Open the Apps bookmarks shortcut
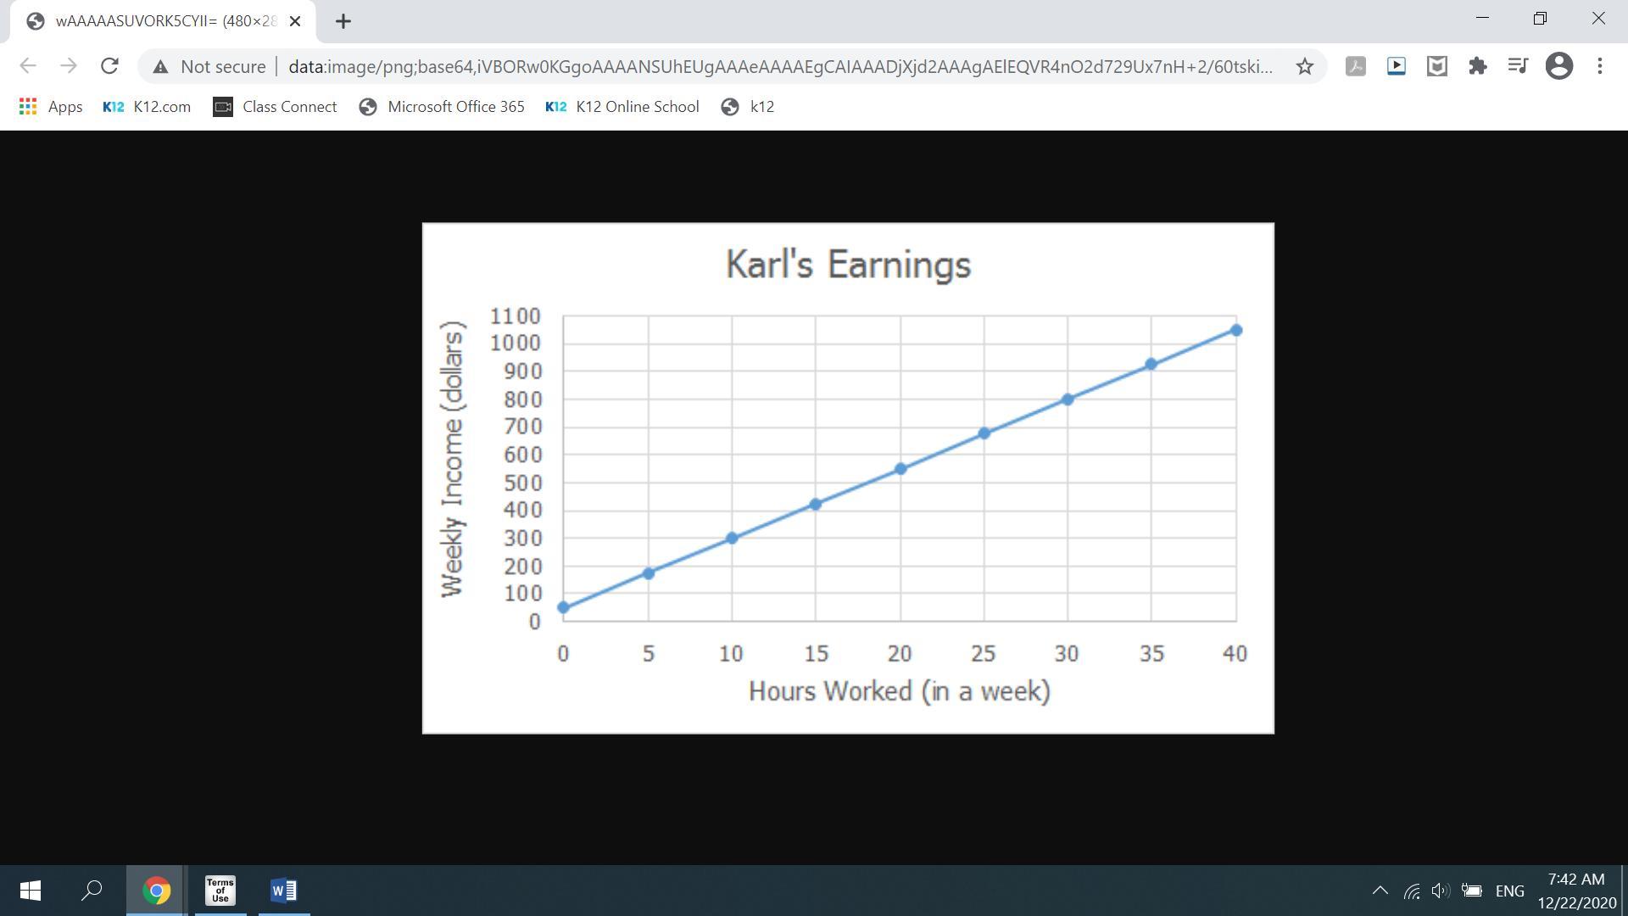 (51, 107)
